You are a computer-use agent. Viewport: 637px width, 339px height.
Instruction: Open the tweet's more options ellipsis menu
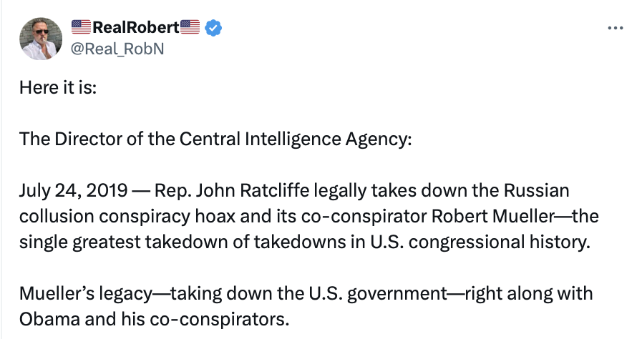pos(615,29)
